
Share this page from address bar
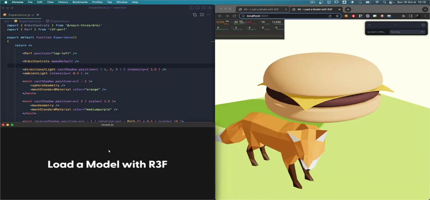tap(330, 16)
